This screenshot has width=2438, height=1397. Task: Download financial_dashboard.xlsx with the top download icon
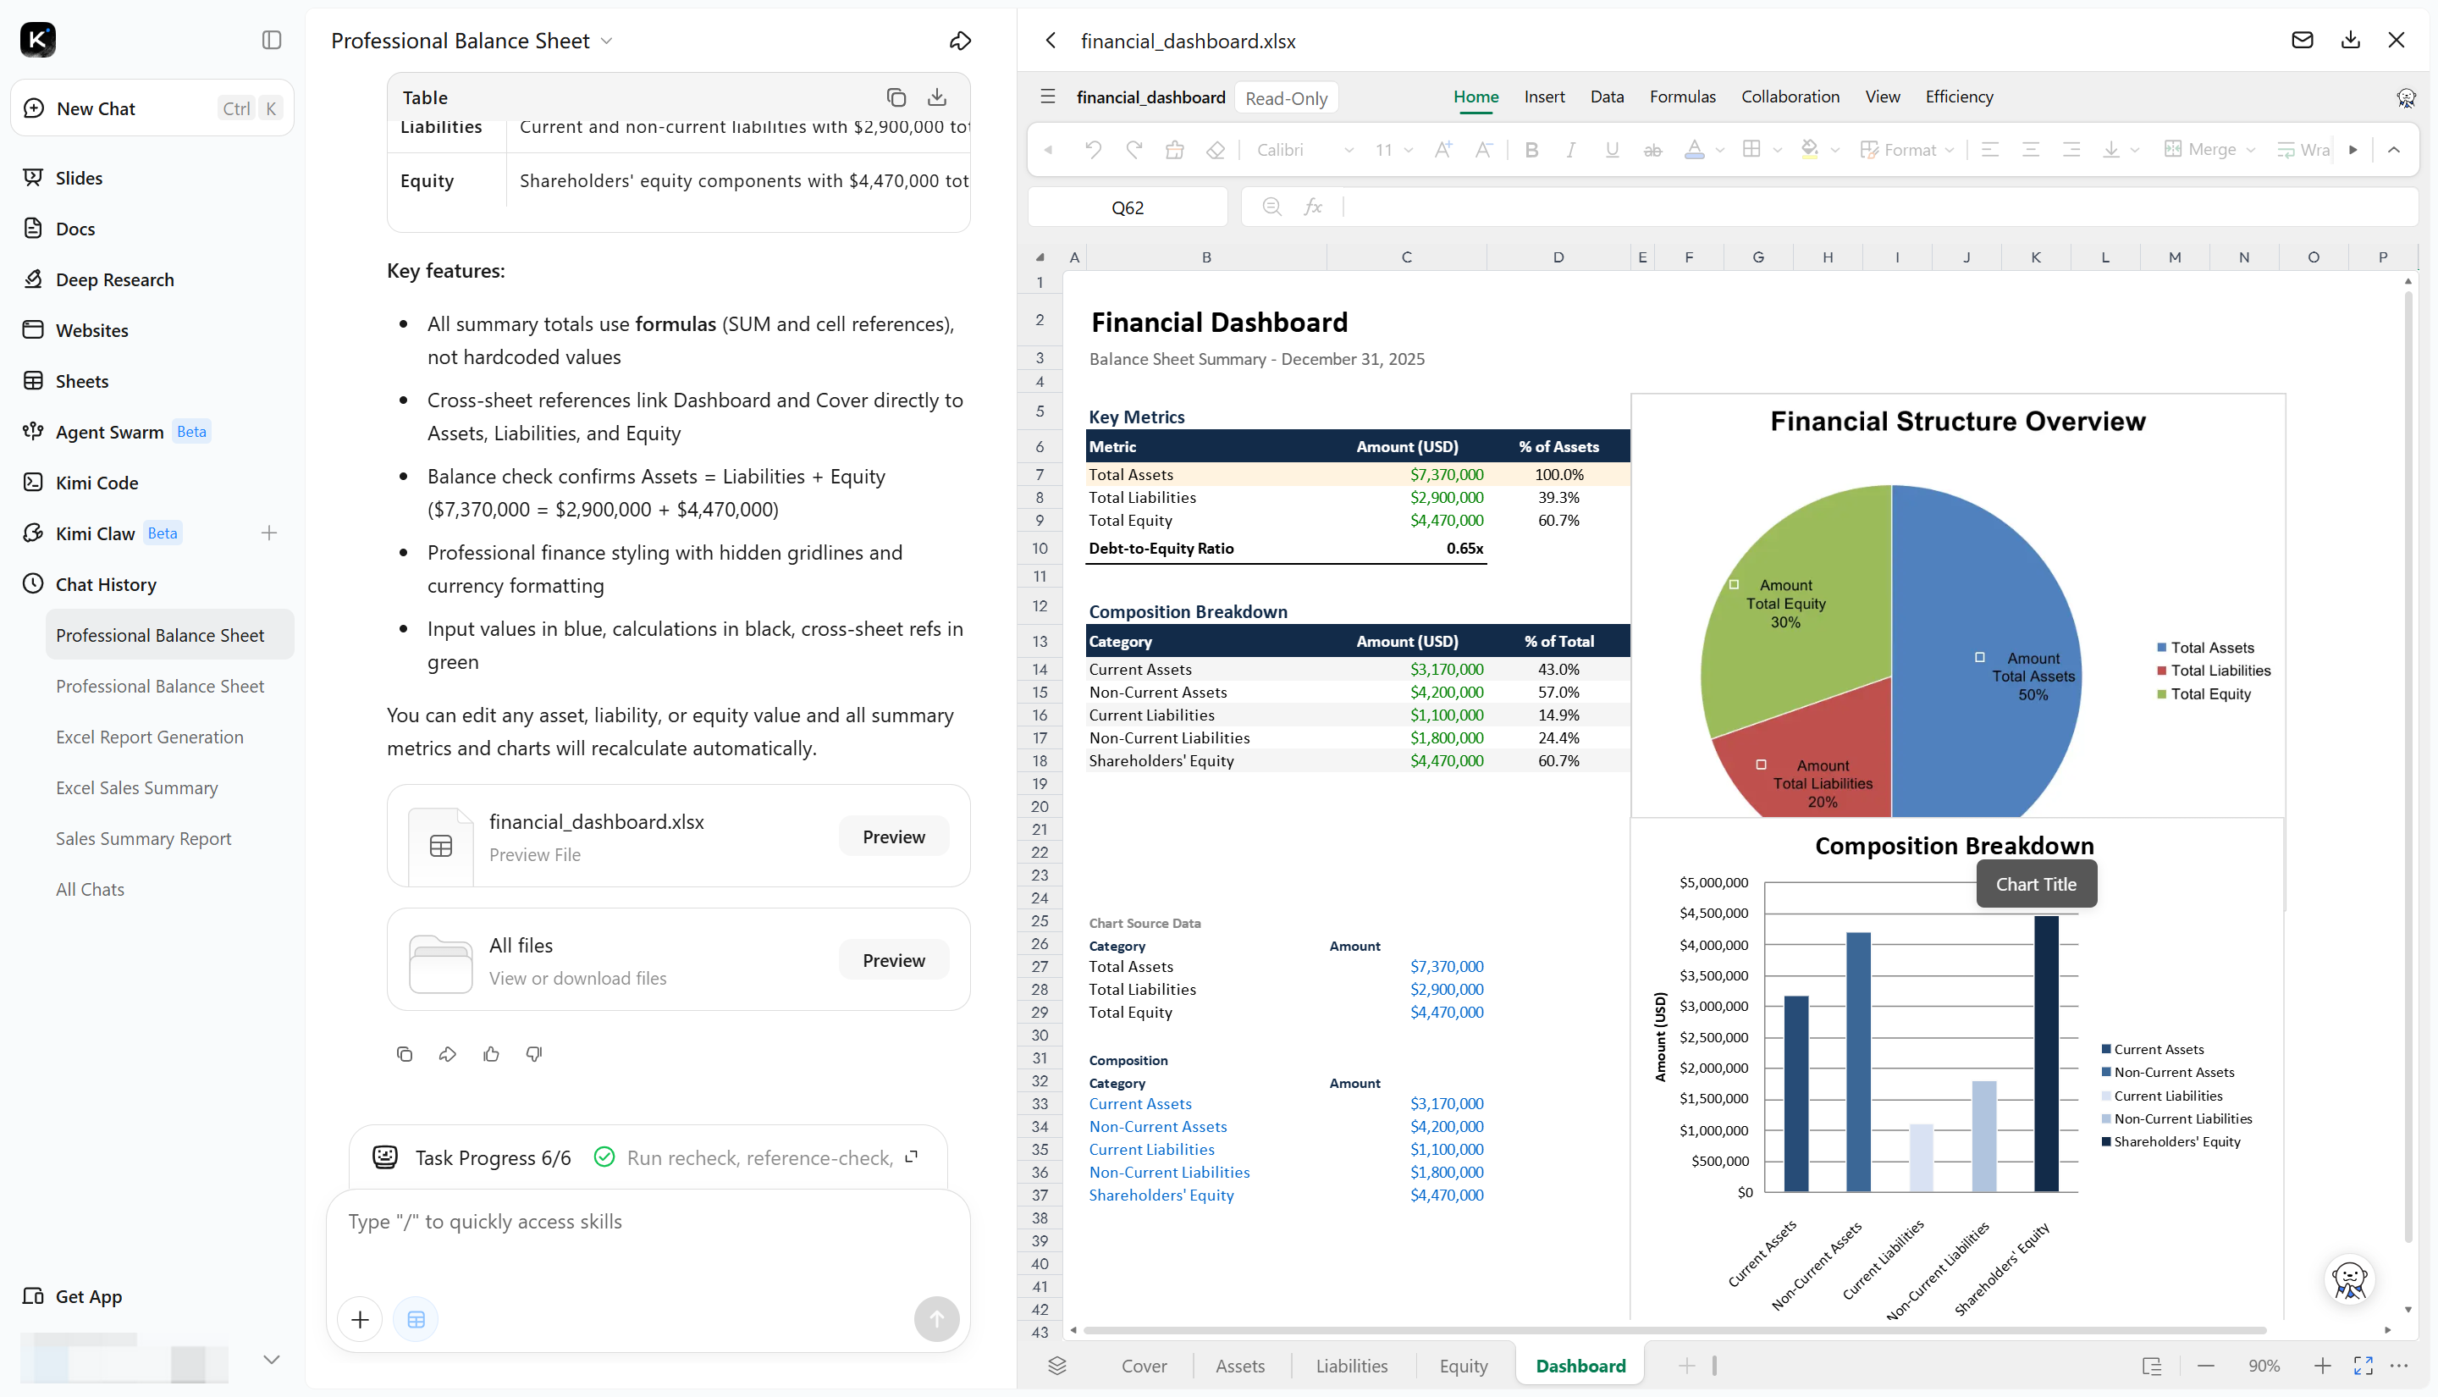tap(2350, 41)
